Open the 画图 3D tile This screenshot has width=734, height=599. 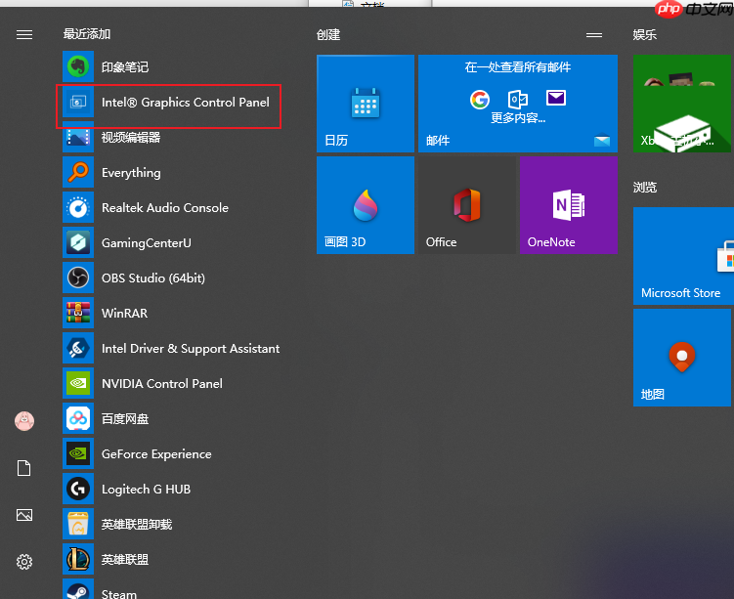(x=366, y=205)
